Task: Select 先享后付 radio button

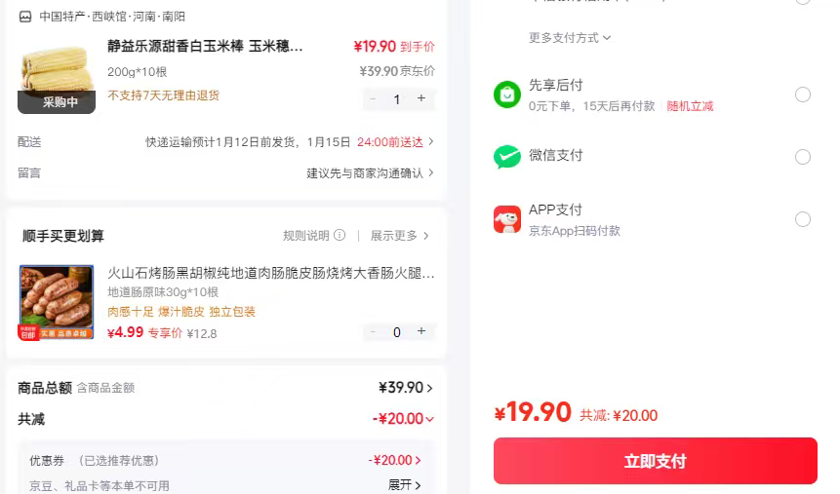Action: point(803,95)
